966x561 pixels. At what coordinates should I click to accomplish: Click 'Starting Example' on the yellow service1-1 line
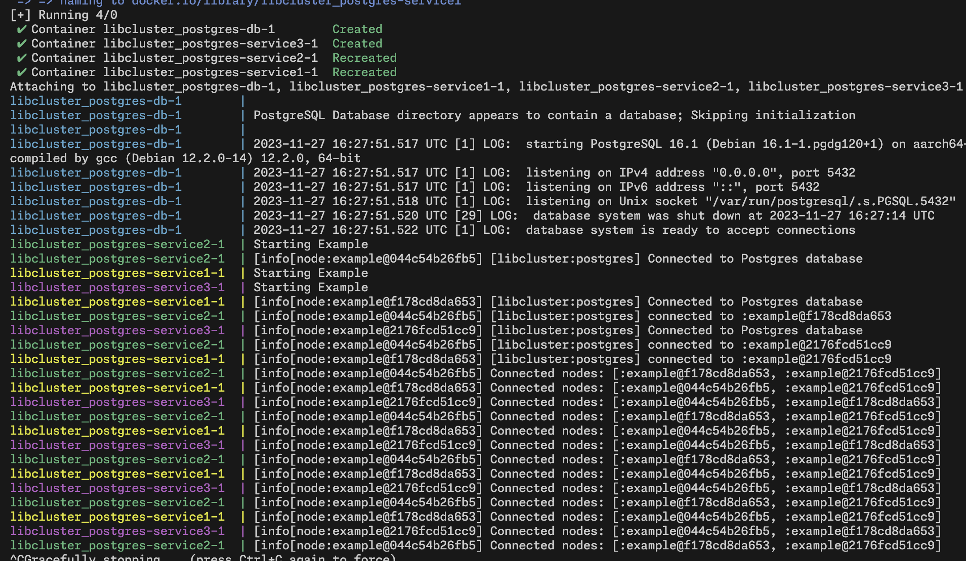pyautogui.click(x=310, y=273)
